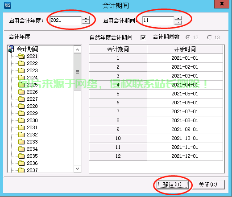Click start date cell 2021-05-01

185,94
